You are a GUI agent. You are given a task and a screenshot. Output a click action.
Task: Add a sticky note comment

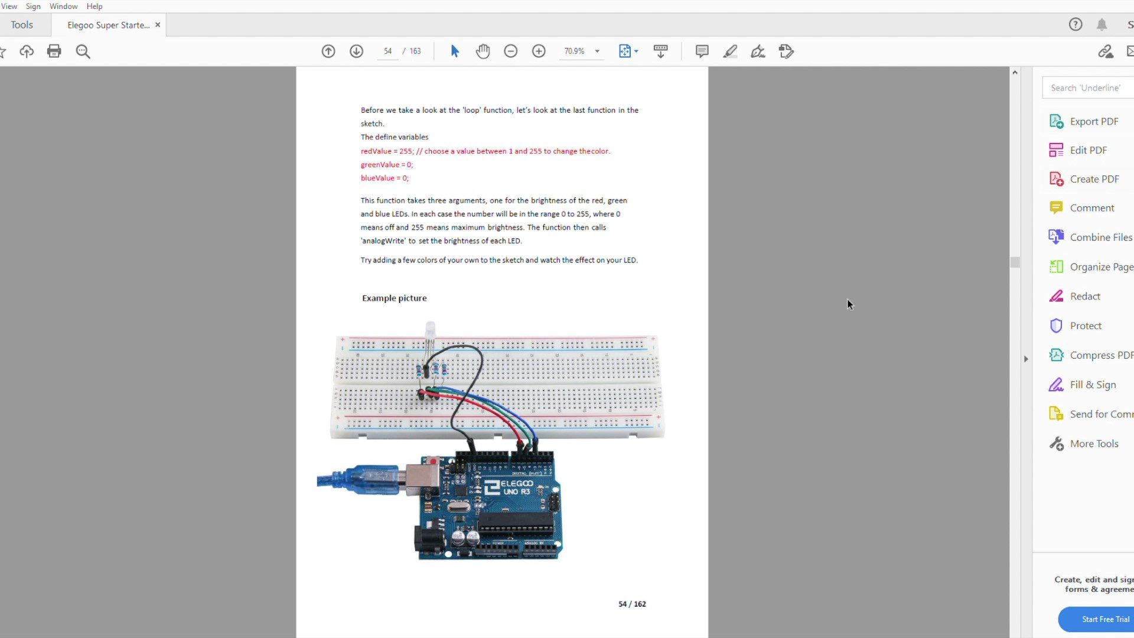pyautogui.click(x=702, y=51)
